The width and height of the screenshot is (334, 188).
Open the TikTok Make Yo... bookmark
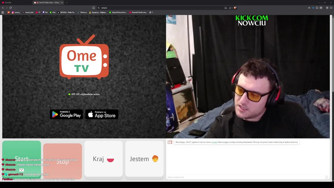(66, 12)
